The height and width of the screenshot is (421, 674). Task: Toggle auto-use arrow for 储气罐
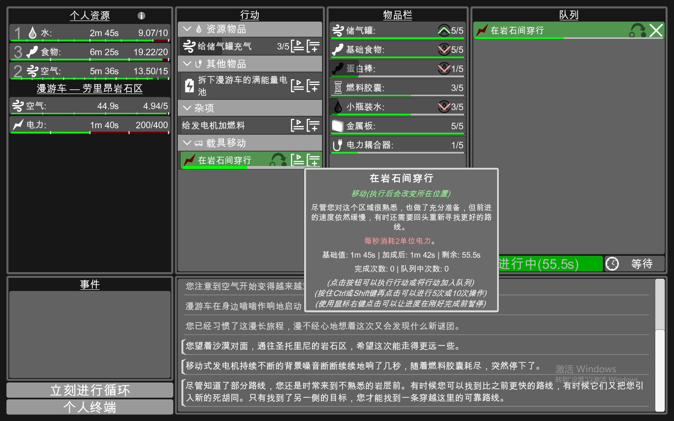pyautogui.click(x=444, y=30)
